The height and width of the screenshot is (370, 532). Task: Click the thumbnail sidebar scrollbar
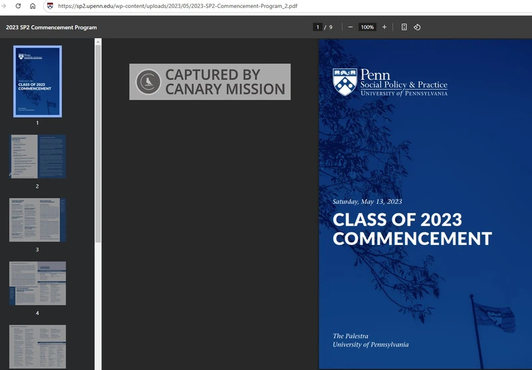click(98, 139)
